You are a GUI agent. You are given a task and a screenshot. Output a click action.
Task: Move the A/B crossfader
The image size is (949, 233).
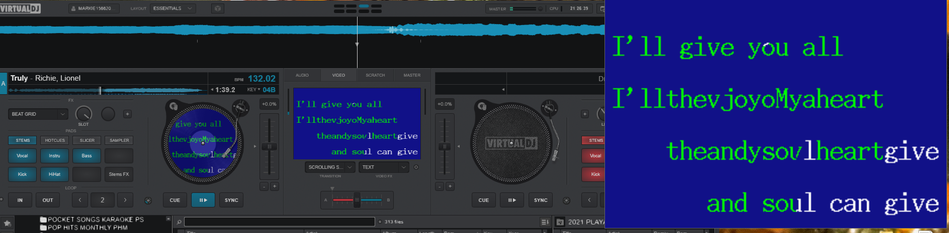(x=357, y=200)
